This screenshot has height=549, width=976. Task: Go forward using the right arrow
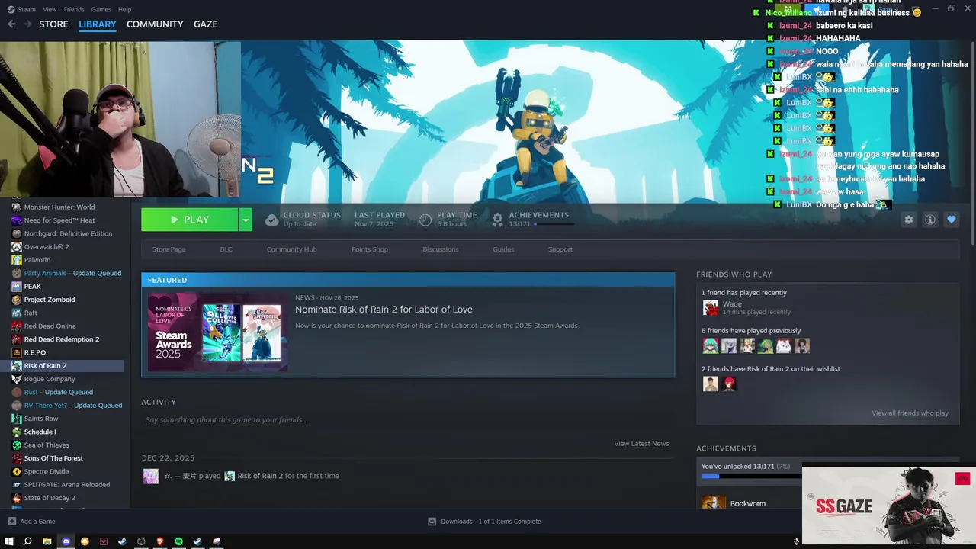27,24
